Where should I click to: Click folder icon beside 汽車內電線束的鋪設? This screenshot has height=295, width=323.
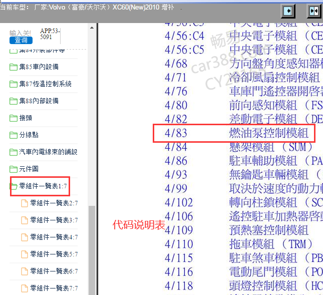pyautogui.click(x=14, y=152)
